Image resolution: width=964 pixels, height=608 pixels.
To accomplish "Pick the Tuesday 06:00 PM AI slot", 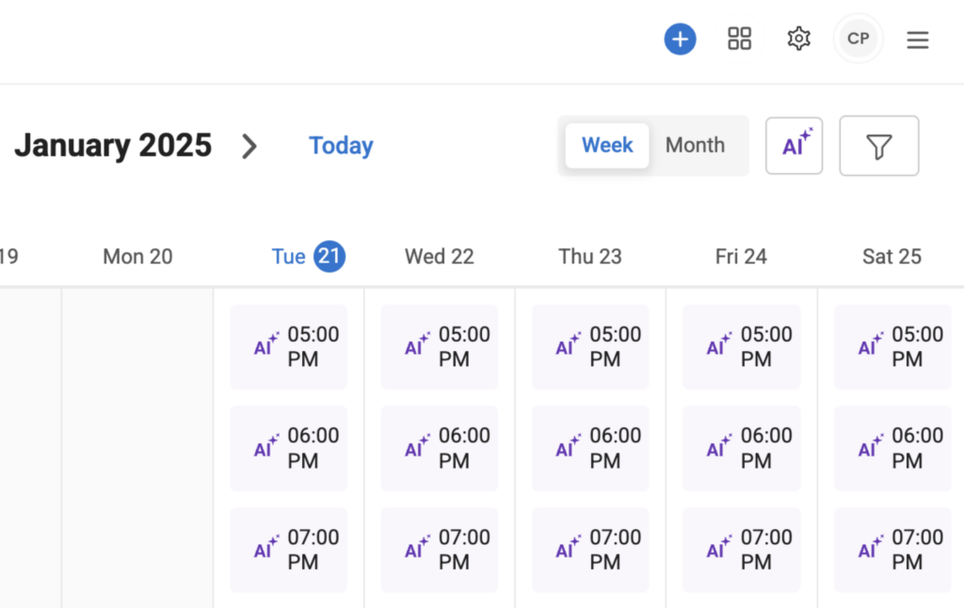I will (288, 448).
